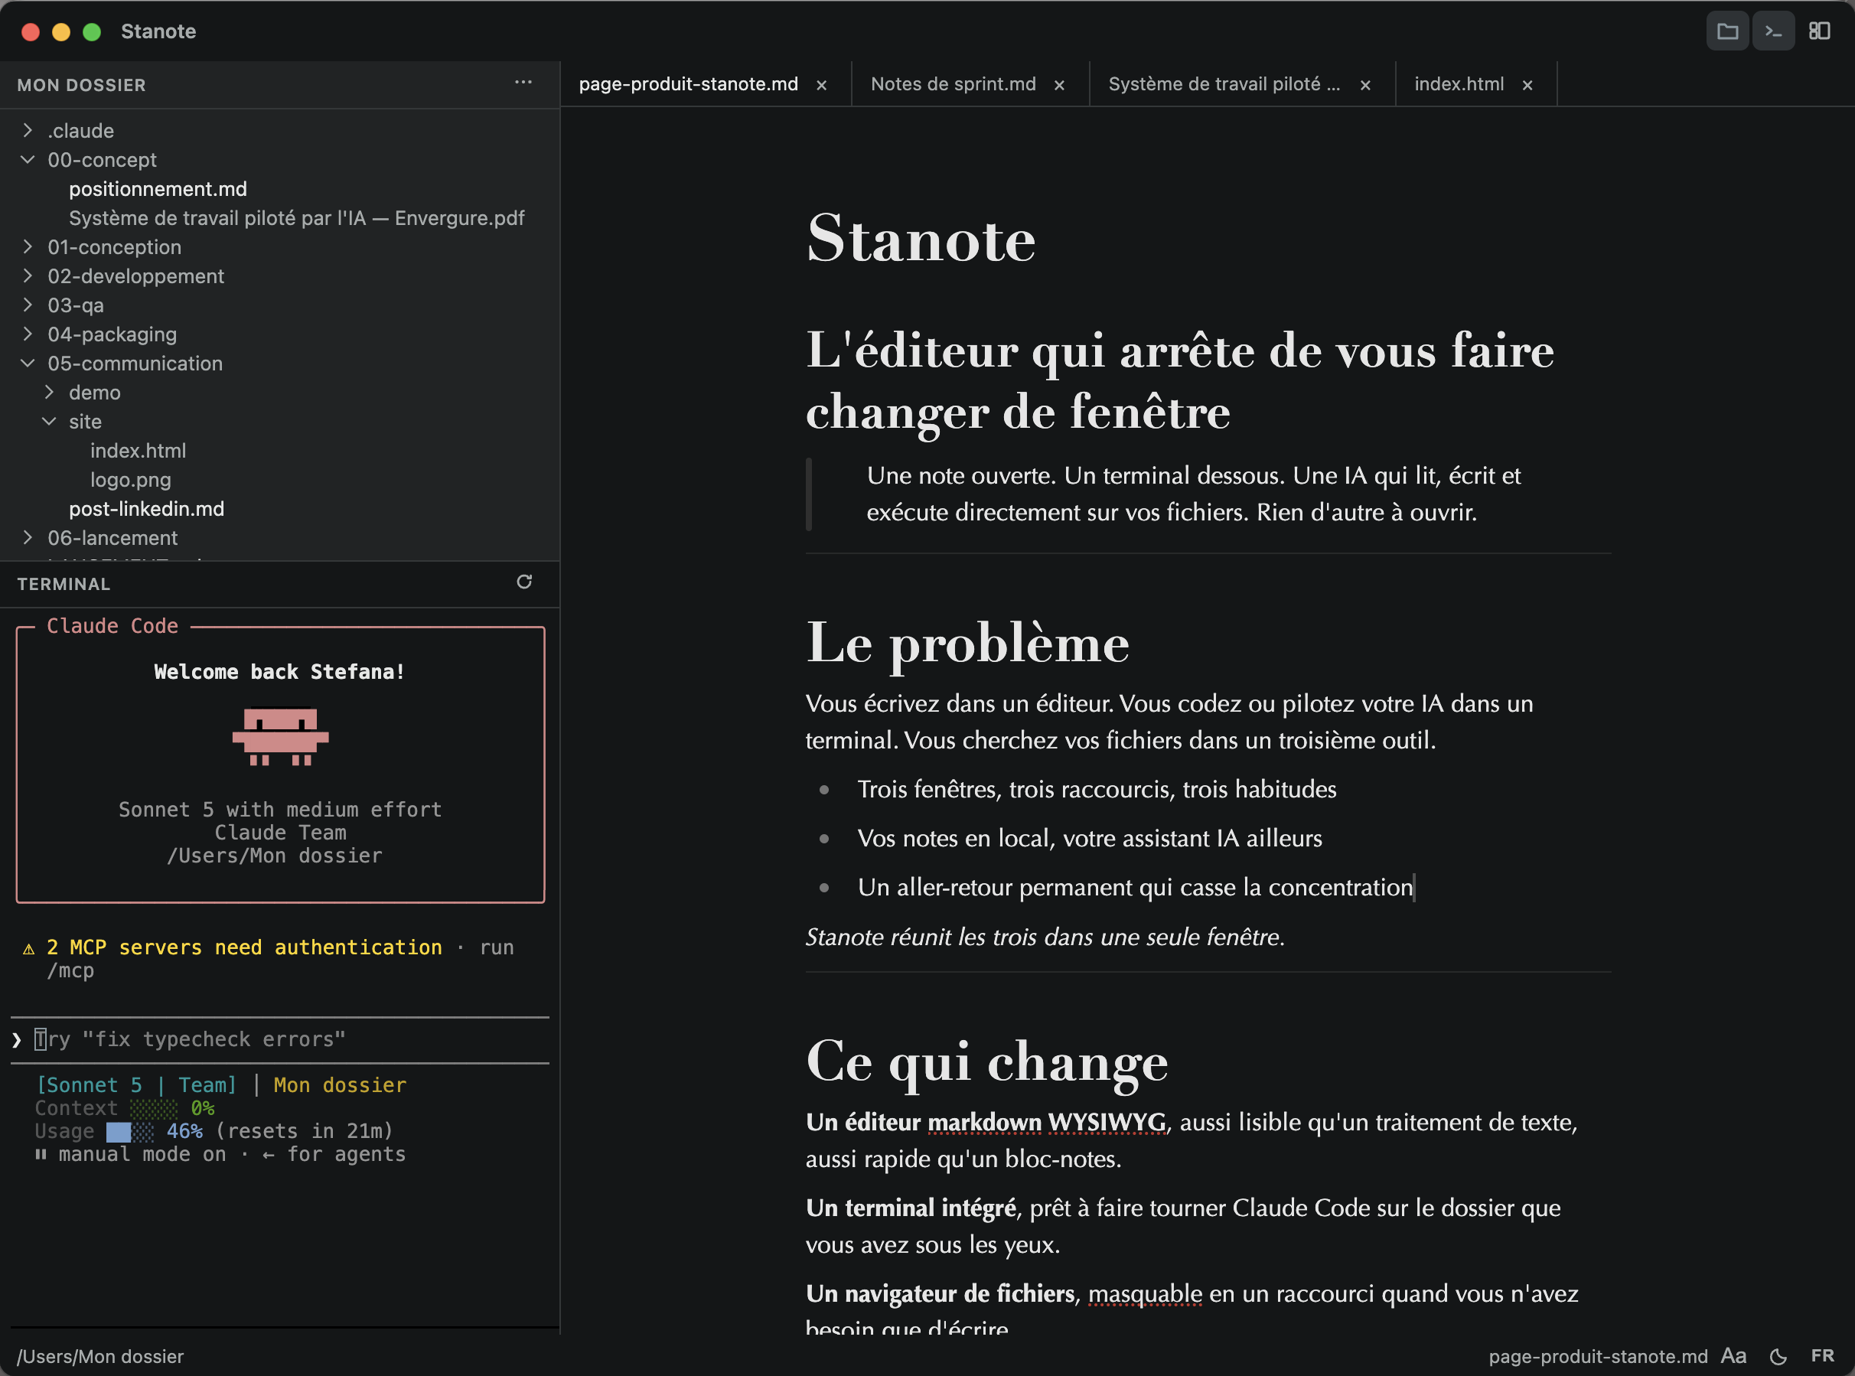This screenshot has height=1376, width=1855.
Task: Click the MON DOSSIER panel header label
Action: click(82, 85)
